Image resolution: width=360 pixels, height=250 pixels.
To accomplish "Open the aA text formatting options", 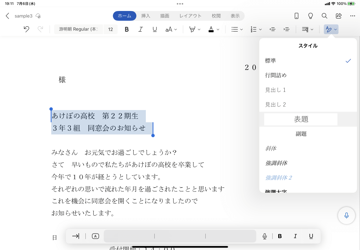I will pyautogui.click(x=171, y=29).
